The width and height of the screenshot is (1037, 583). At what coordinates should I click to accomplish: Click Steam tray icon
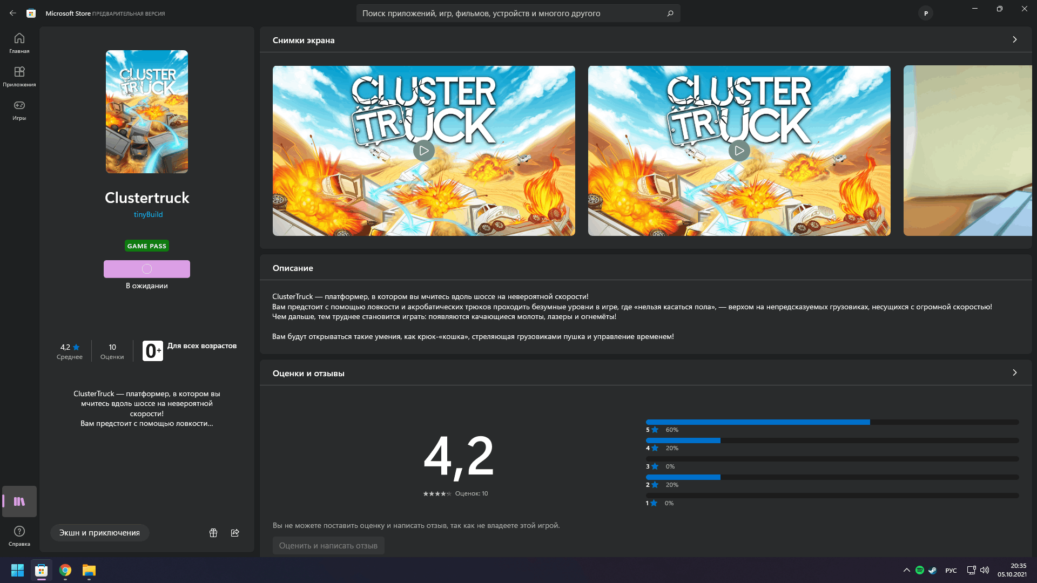[932, 570]
